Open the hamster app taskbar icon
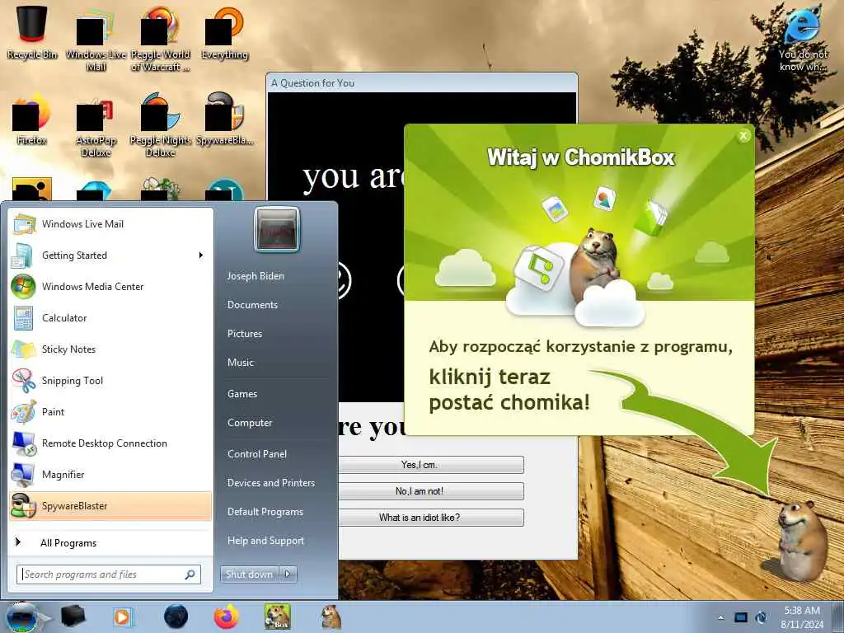This screenshot has height=633, width=844. coord(331,617)
